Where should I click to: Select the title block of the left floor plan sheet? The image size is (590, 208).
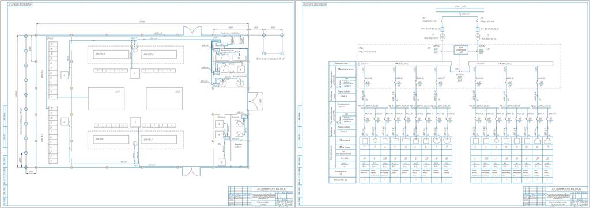click(260, 195)
